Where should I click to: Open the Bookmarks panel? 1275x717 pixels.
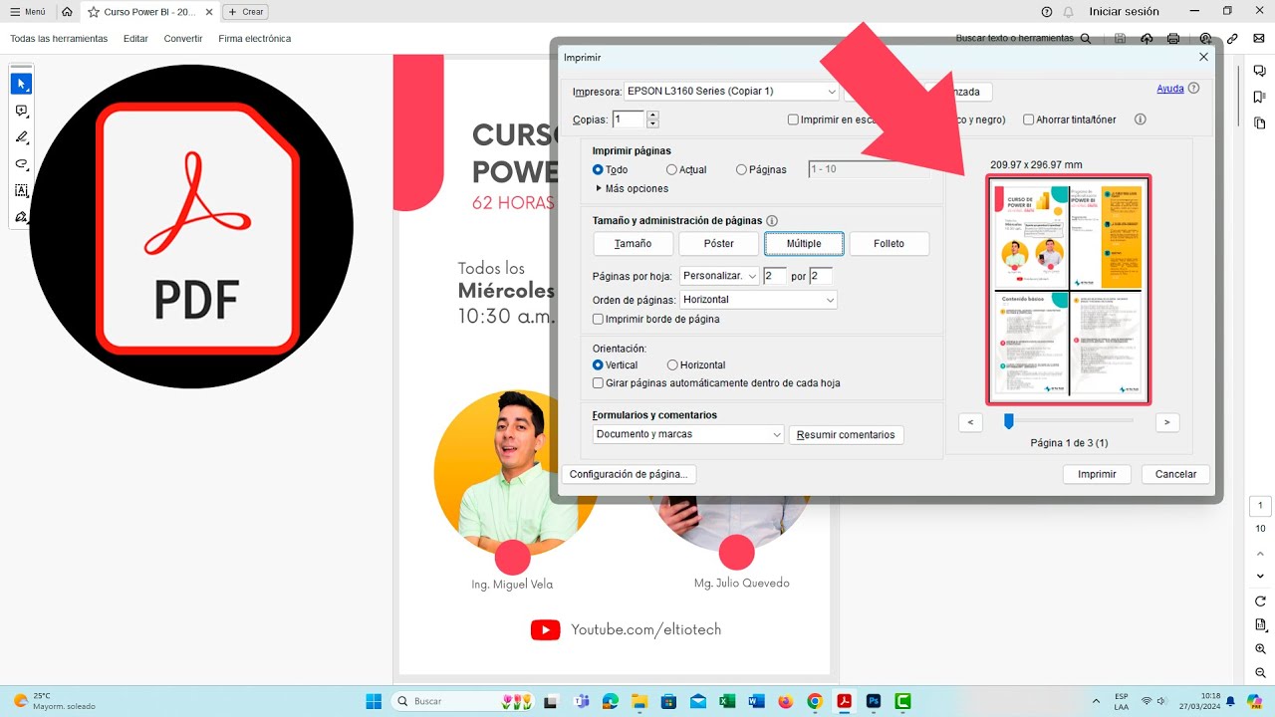click(1259, 96)
